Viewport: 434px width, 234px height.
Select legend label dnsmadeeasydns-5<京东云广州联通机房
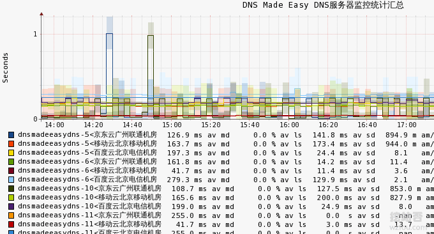click(x=87, y=135)
